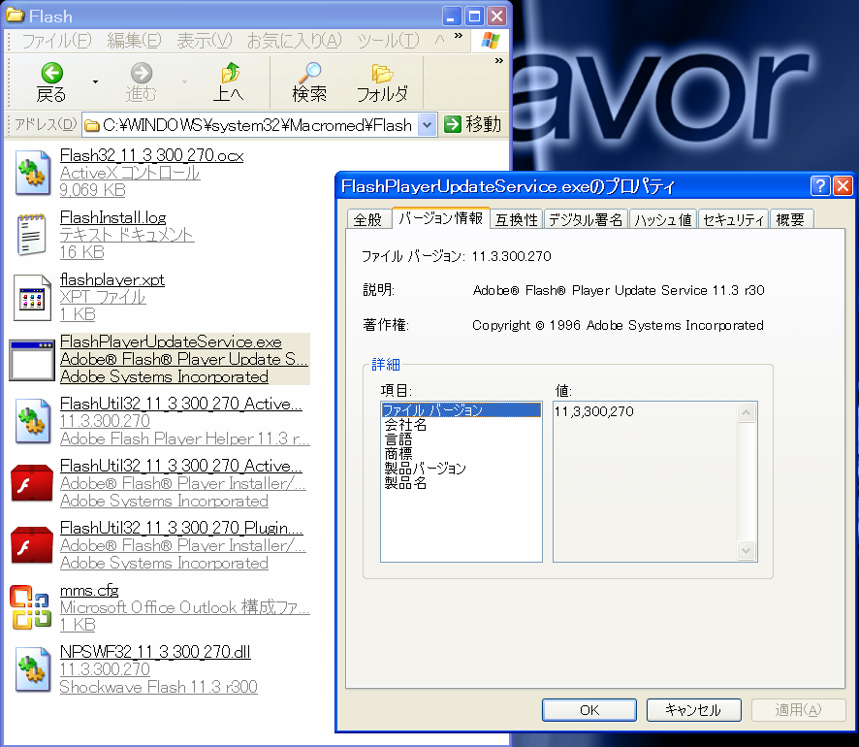Close the properties dialog with red X
The width and height of the screenshot is (859, 747).
843,186
